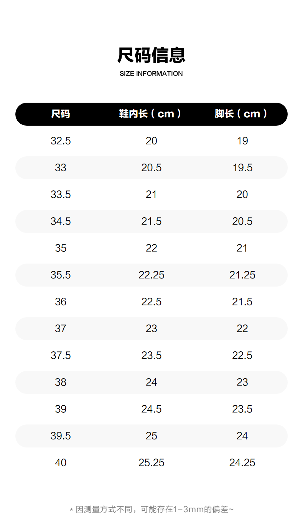Click the 鞋内长 (cm) column header
This screenshot has height=513, width=303.
(150, 114)
